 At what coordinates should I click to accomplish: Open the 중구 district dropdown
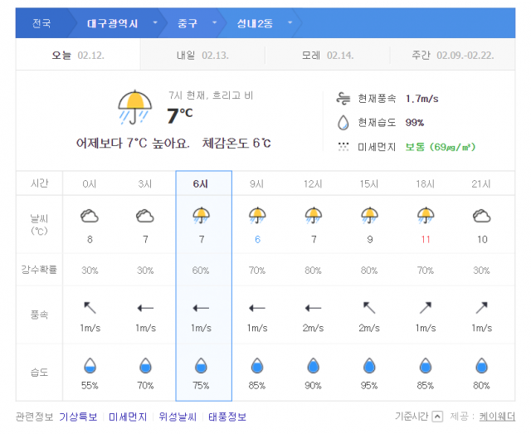tap(214, 22)
